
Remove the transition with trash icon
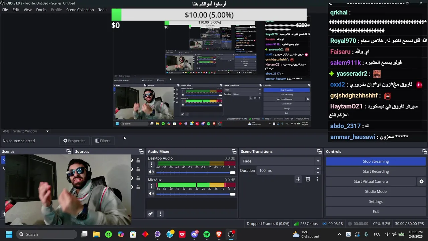tap(308, 179)
